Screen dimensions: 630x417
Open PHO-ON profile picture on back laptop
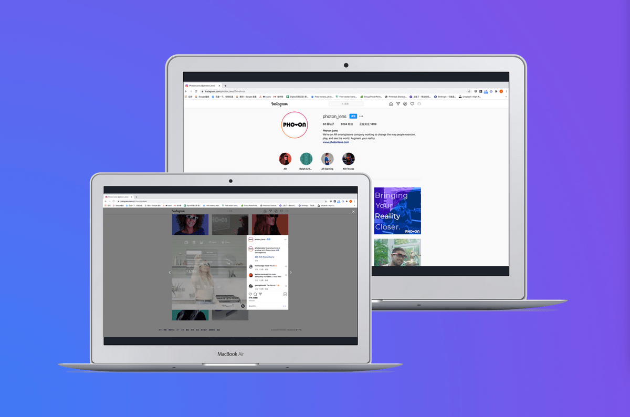click(x=295, y=125)
